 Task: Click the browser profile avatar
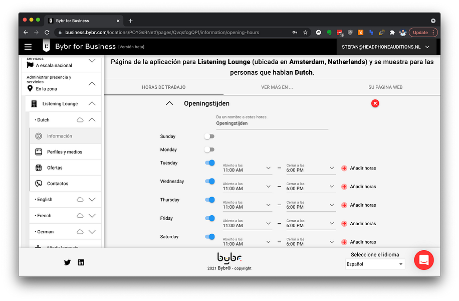tap(403, 33)
